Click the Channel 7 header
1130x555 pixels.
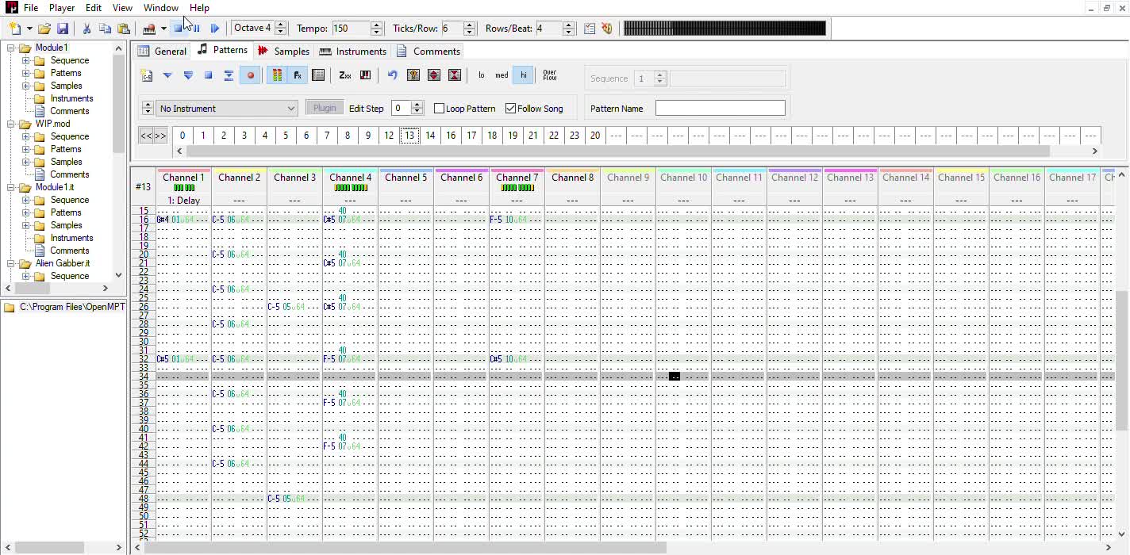pos(517,178)
